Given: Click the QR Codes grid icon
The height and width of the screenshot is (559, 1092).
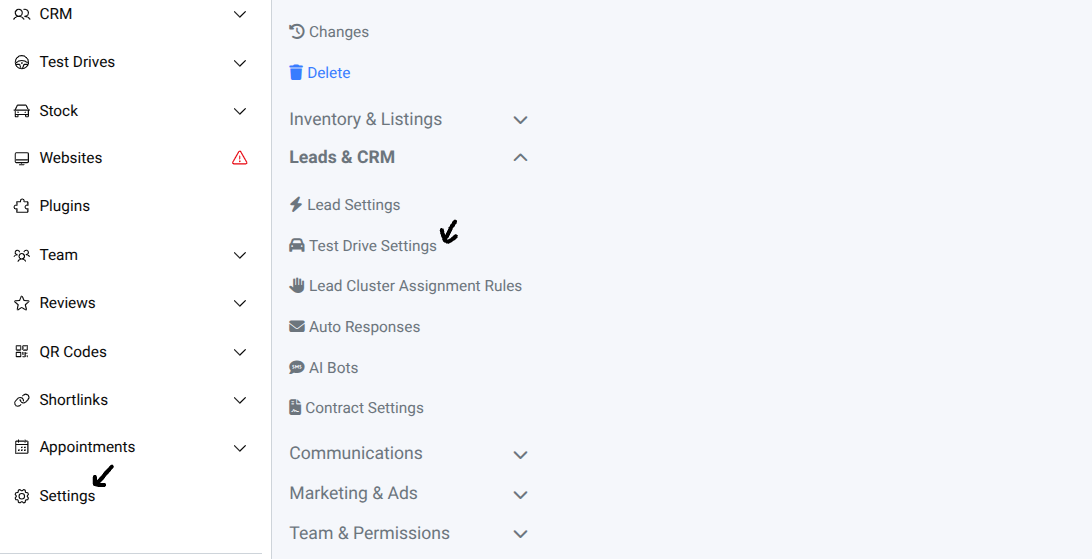Looking at the screenshot, I should (21, 352).
